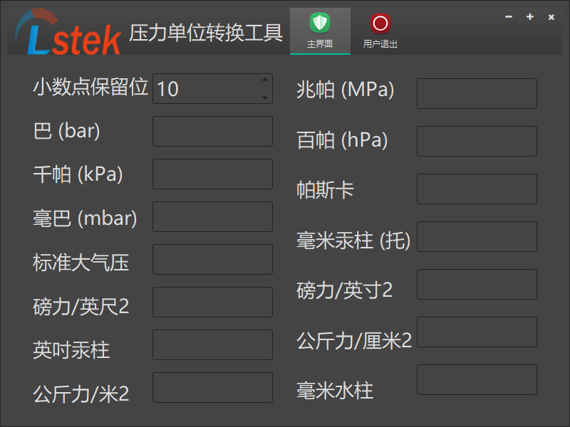
Task: Switch to the 主界面 tab
Action: pos(320,44)
